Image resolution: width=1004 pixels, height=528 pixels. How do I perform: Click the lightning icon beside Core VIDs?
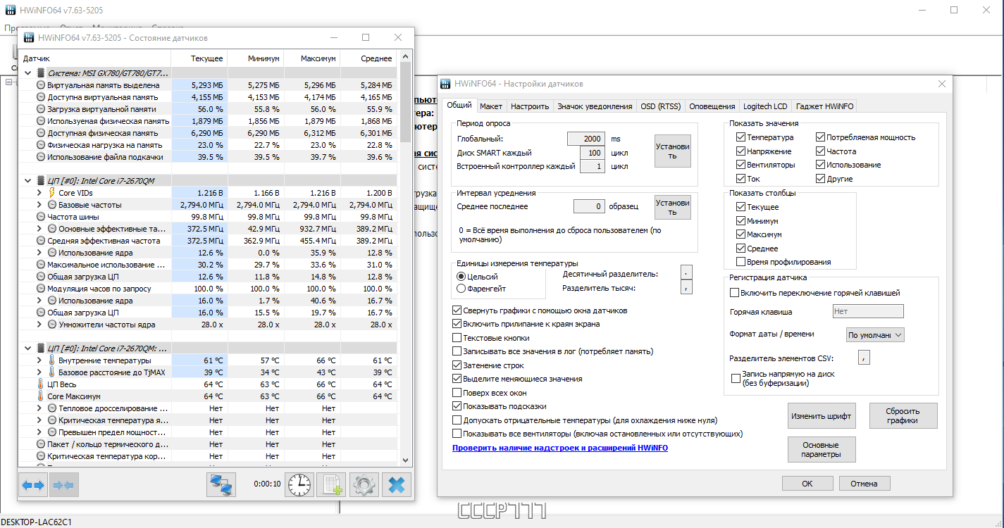point(51,192)
